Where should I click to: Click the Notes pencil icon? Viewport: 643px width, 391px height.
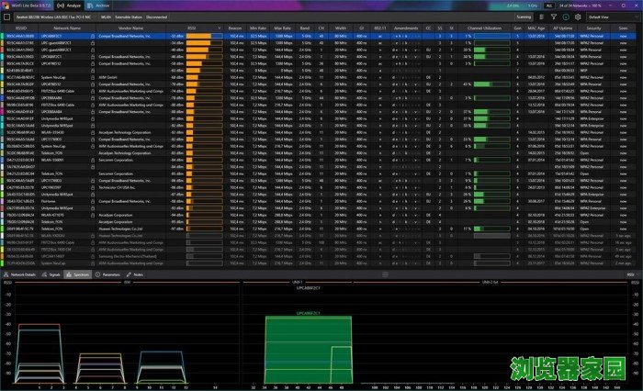[x=130, y=274]
